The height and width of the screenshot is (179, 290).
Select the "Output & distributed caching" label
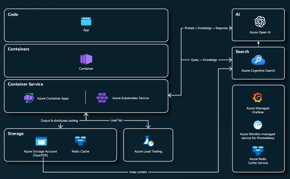coord(59,121)
